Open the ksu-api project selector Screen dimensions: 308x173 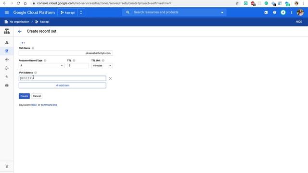(x=67, y=12)
